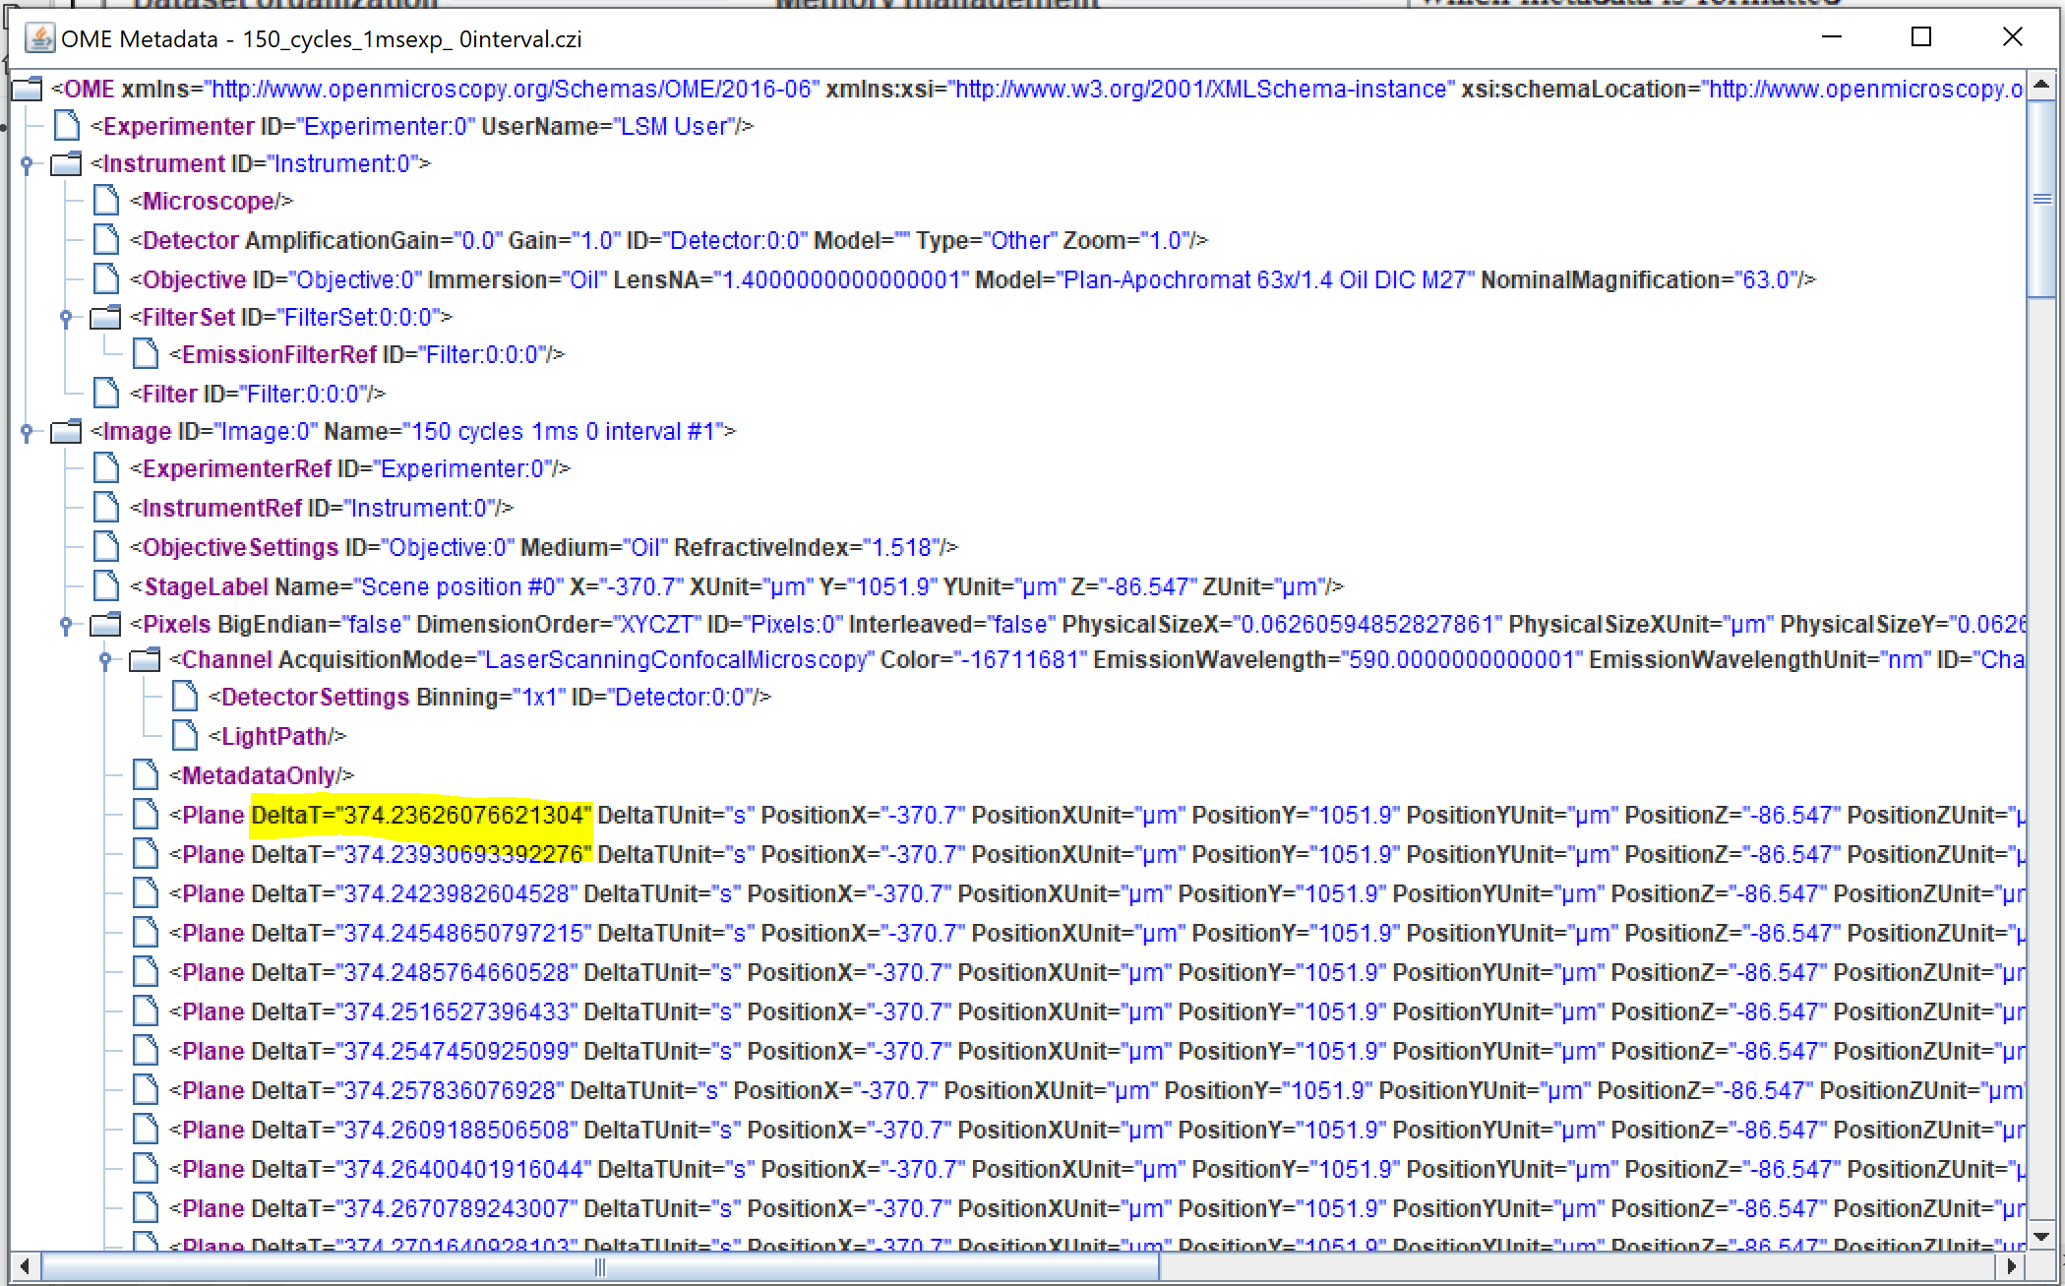Click the StageLabel node file icon
Image resolution: width=2065 pixels, height=1286 pixels.
pyautogui.click(x=106, y=586)
